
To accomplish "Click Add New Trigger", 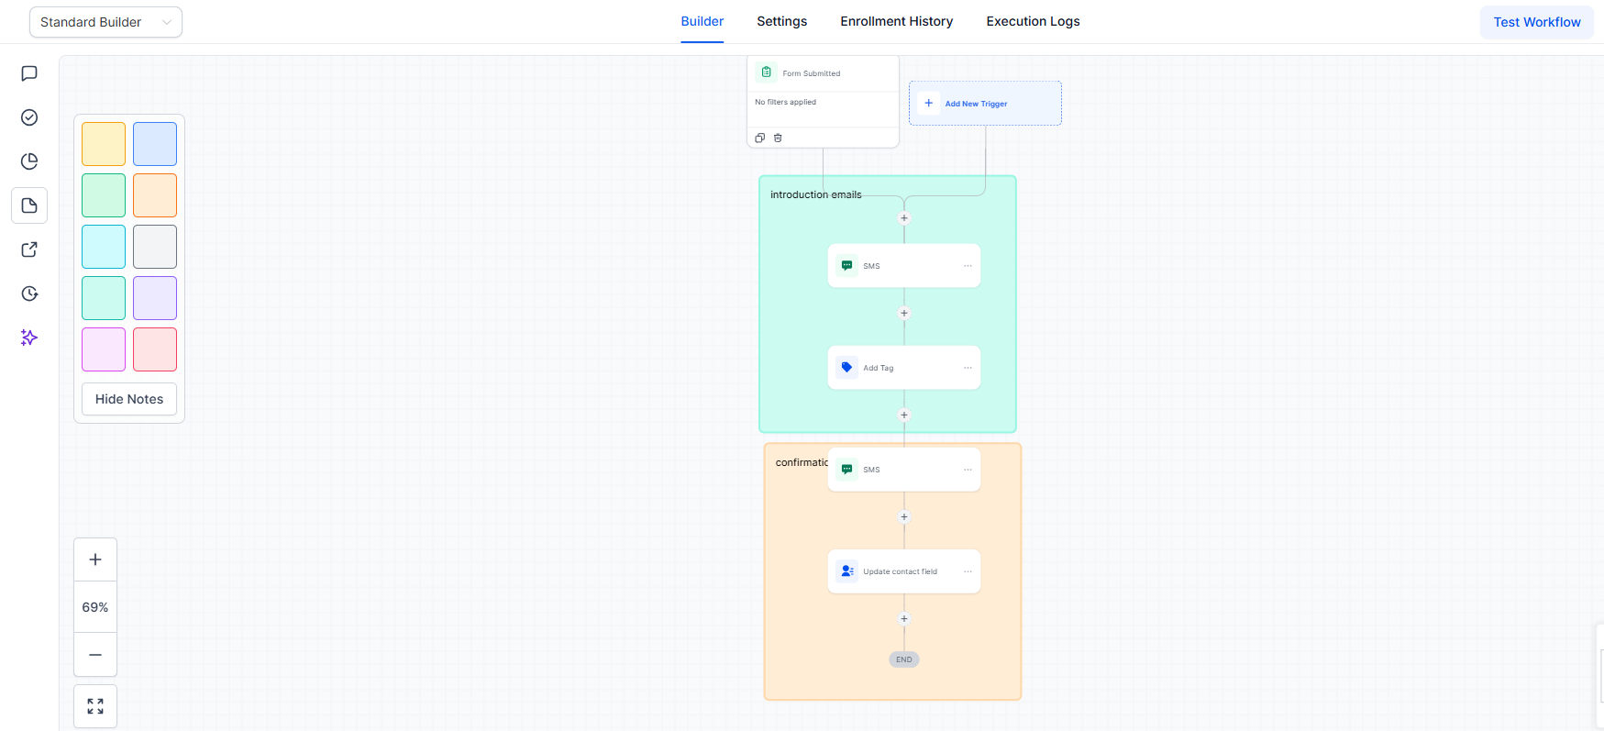I will [976, 104].
